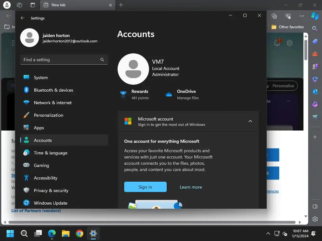
Task: Open Edge sidebar Drop paper plane icon
Action: (x=315, y=116)
